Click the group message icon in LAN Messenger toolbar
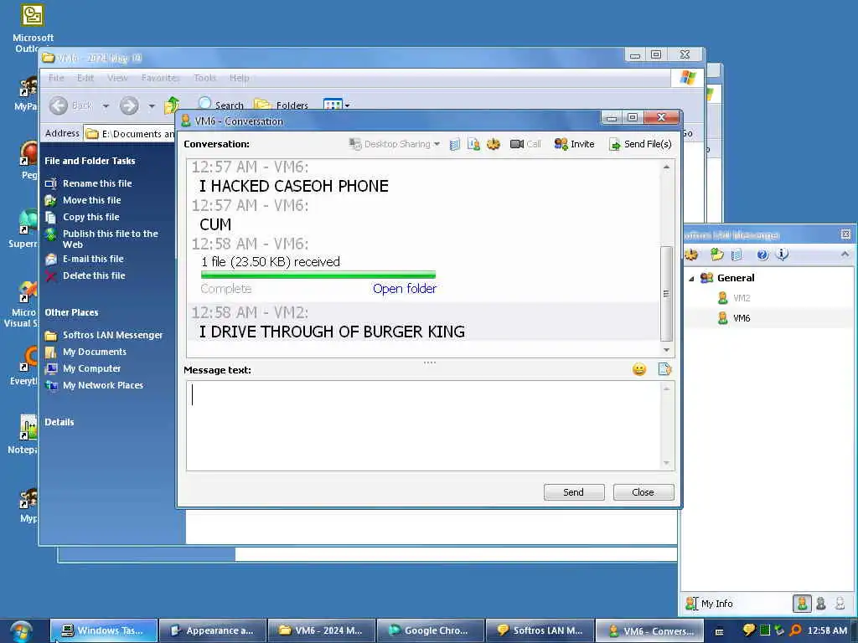This screenshot has height=643, width=858. 691,255
